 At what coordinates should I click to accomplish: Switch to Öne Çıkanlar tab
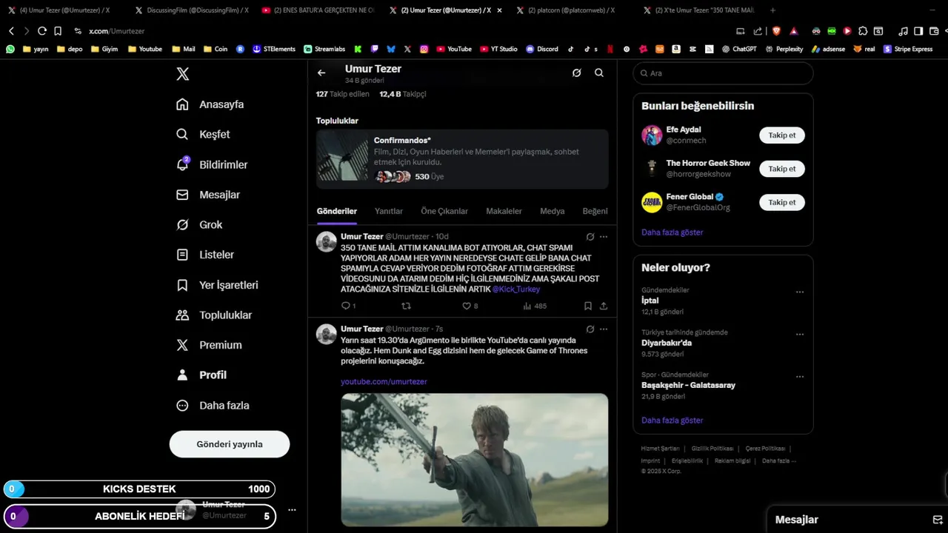click(444, 211)
